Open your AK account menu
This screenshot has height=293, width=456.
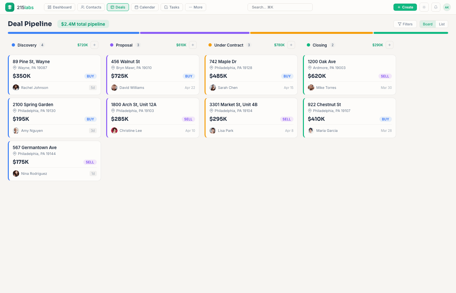pos(447,7)
